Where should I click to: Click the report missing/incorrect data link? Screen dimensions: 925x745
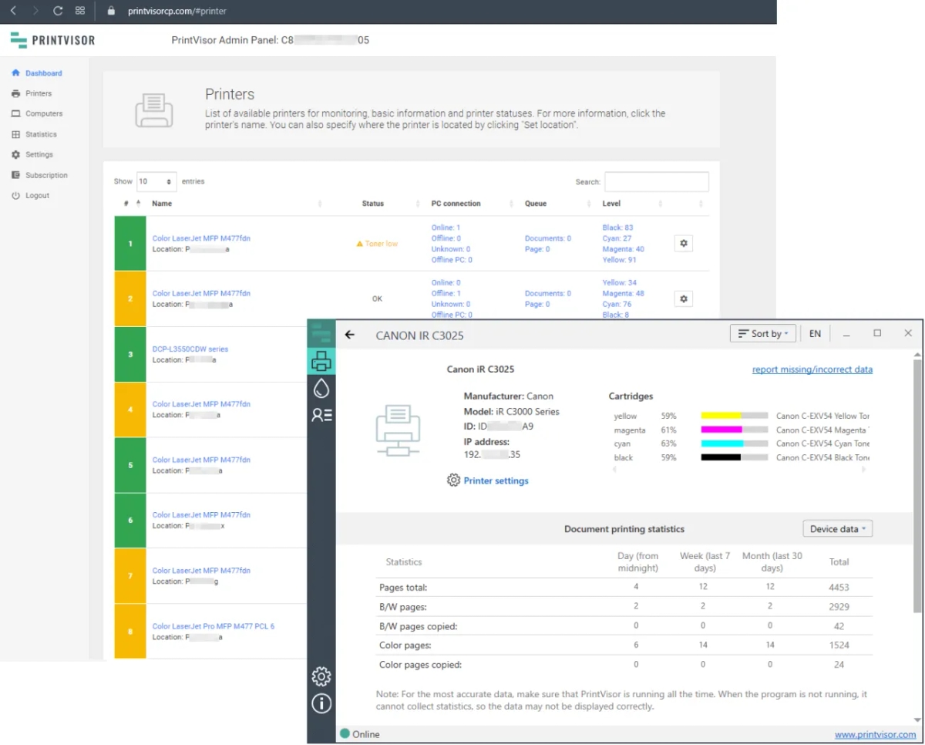812,369
